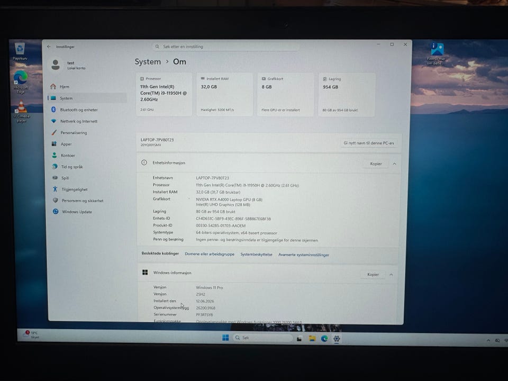Screen dimensions: 508x381
Task: Open Avanserte systeminnstillinger link
Action: pos(304,255)
